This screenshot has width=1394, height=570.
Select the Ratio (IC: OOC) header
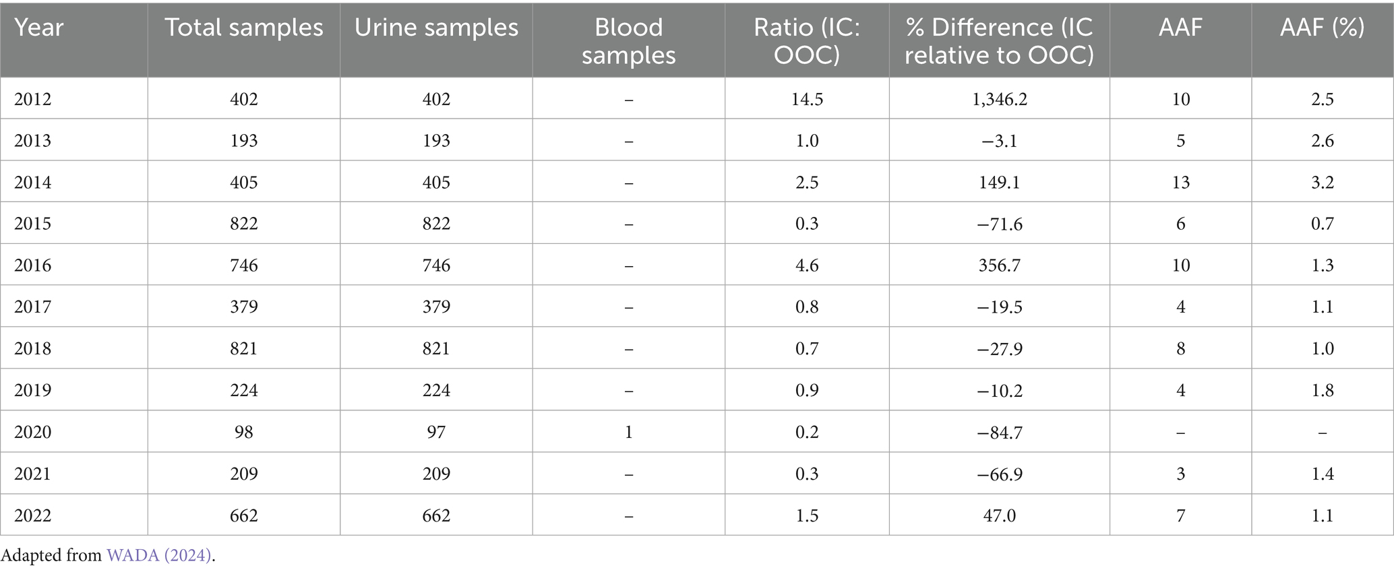(807, 41)
